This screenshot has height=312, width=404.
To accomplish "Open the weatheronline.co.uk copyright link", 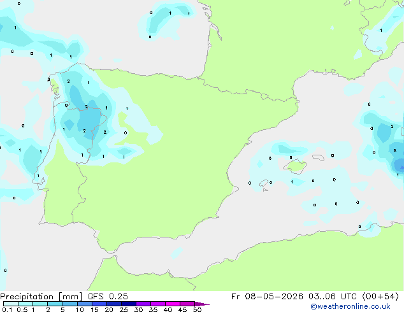I will click(350, 306).
